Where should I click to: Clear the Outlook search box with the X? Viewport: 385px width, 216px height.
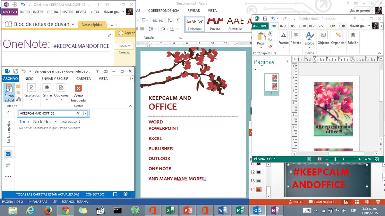[x=78, y=113]
